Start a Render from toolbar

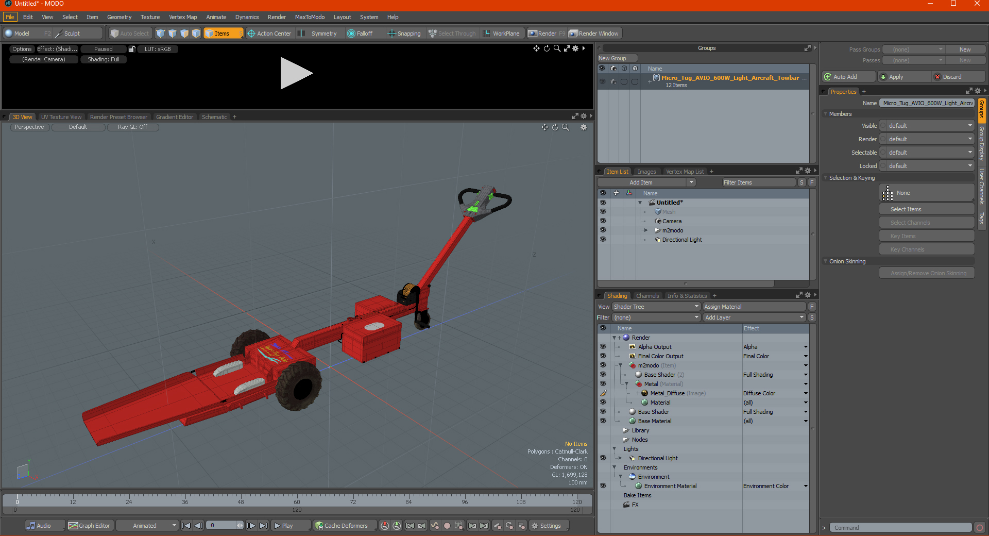click(x=546, y=33)
